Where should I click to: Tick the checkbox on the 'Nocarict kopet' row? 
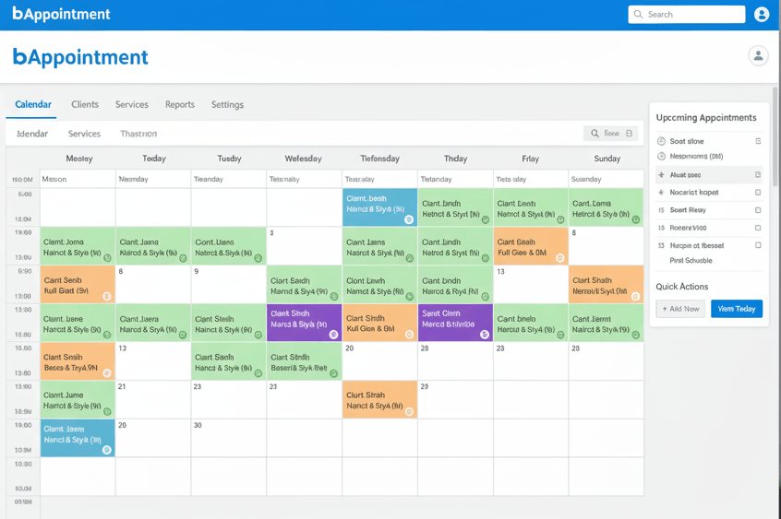pyautogui.click(x=758, y=193)
